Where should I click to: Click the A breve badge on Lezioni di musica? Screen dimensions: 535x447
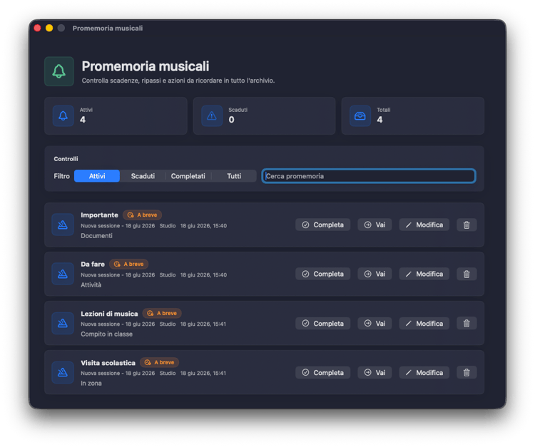tap(162, 313)
